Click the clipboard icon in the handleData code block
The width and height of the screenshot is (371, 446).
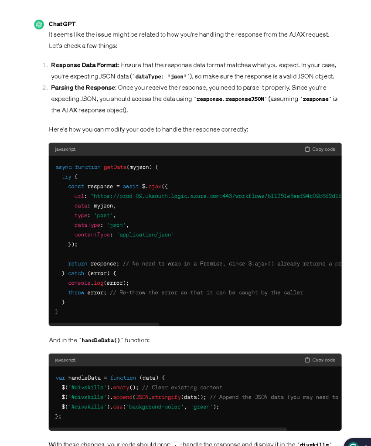click(307, 360)
